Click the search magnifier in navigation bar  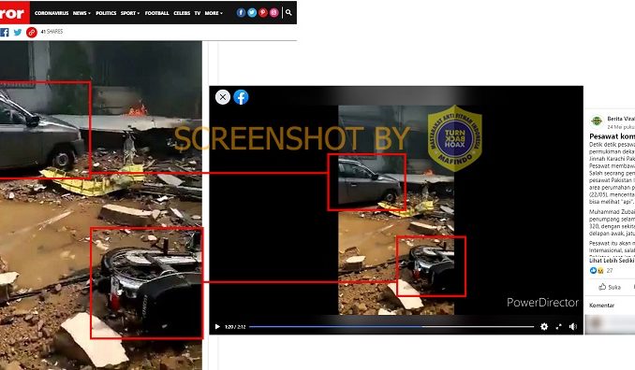pos(288,12)
